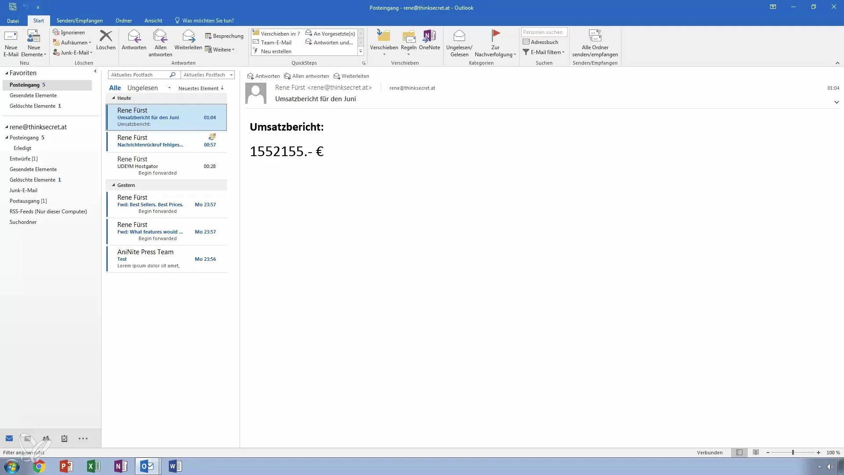Open the Weitere reply options dropdown

click(220, 50)
